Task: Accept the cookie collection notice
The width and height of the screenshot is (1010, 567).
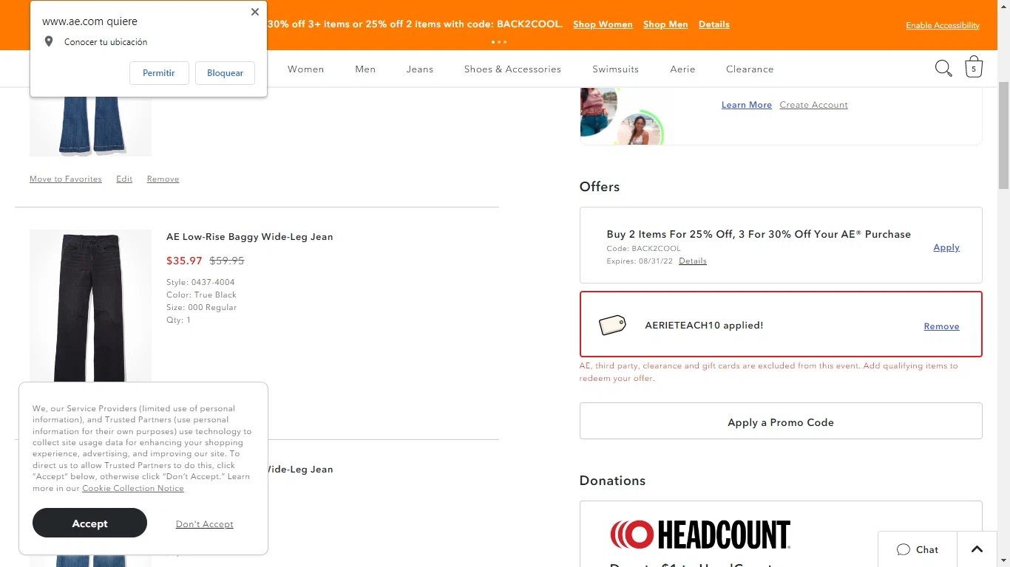Action: [89, 523]
